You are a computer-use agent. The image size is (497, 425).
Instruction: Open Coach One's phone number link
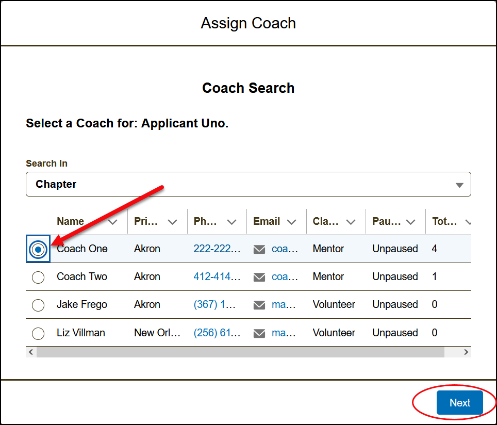point(217,249)
